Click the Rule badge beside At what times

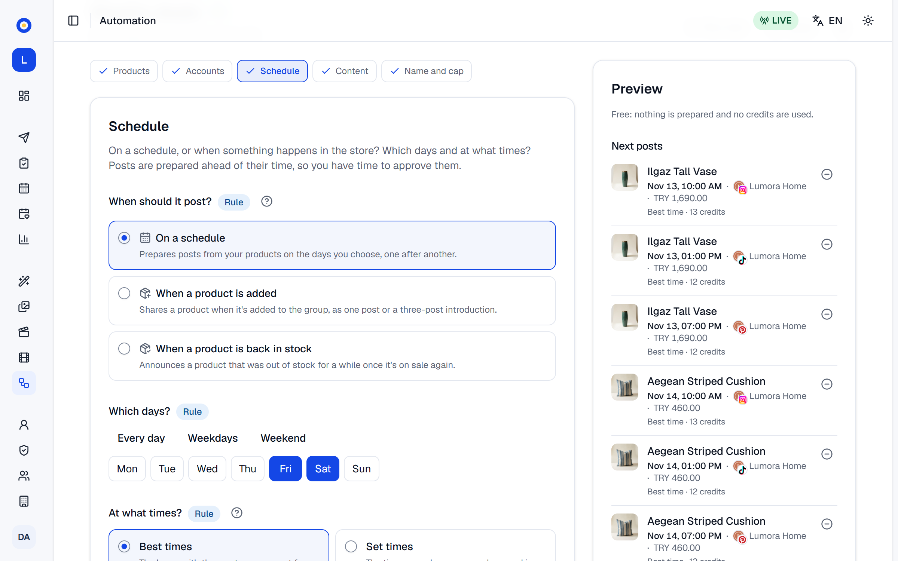coord(204,514)
